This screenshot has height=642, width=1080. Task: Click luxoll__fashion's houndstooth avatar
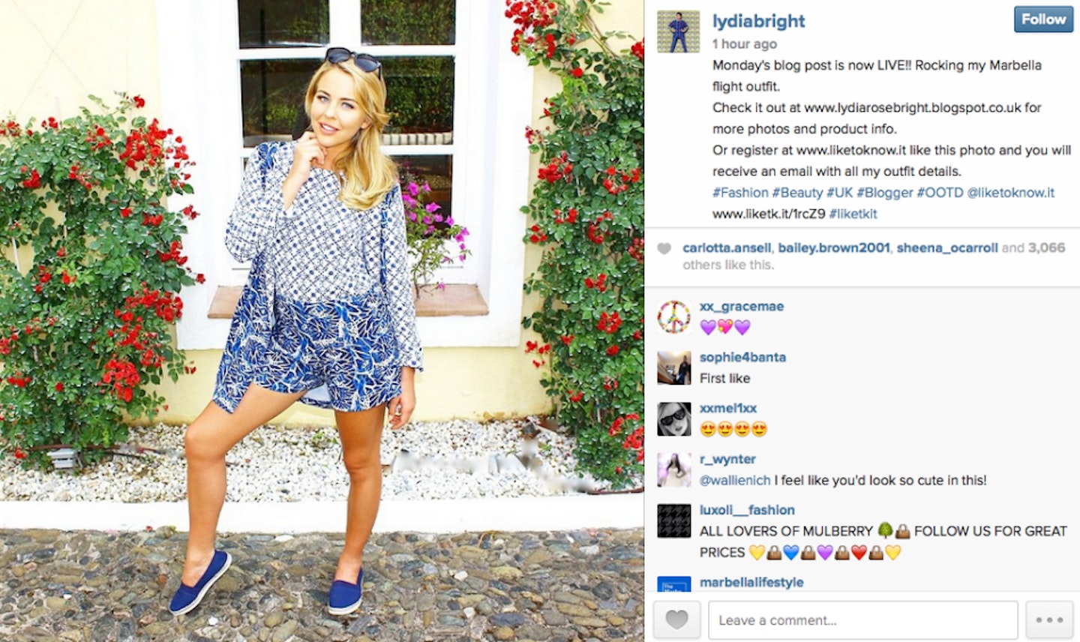pos(673,520)
